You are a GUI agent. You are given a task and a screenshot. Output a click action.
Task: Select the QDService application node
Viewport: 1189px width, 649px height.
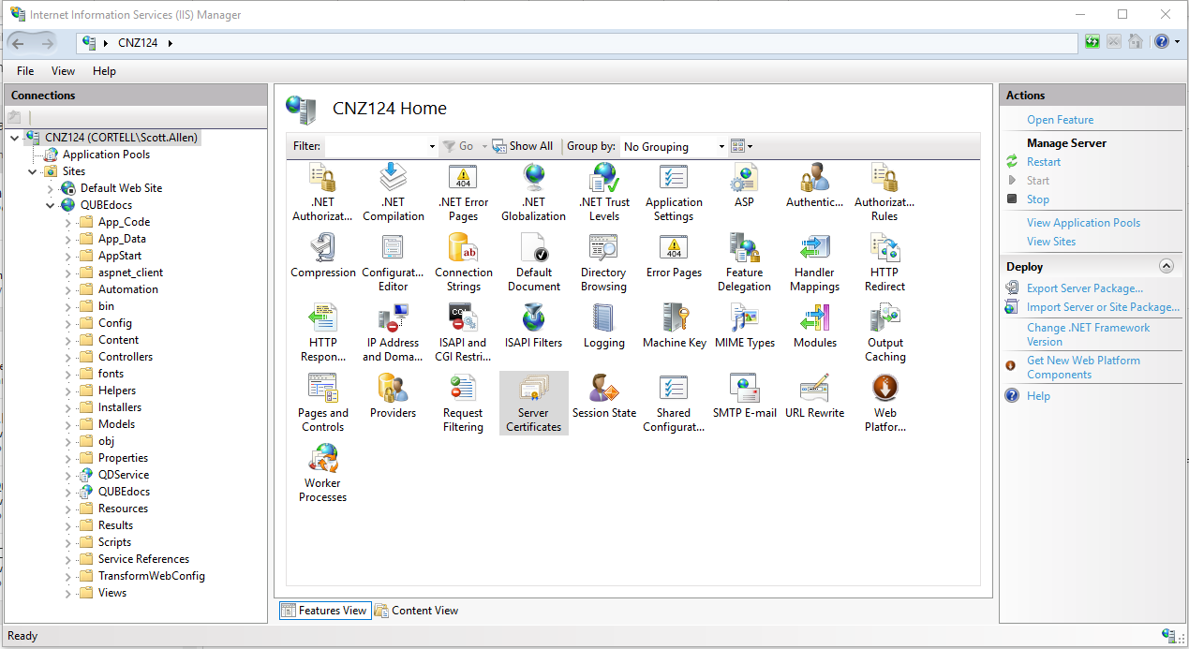[x=124, y=475]
